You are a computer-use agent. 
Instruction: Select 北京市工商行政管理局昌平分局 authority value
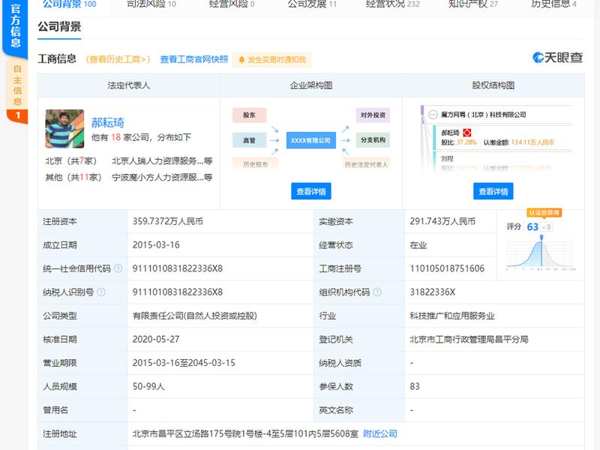[469, 340]
